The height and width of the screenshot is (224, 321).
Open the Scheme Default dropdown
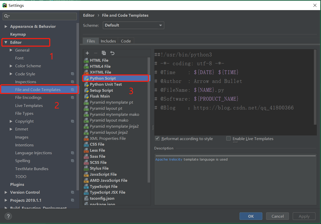point(133,25)
